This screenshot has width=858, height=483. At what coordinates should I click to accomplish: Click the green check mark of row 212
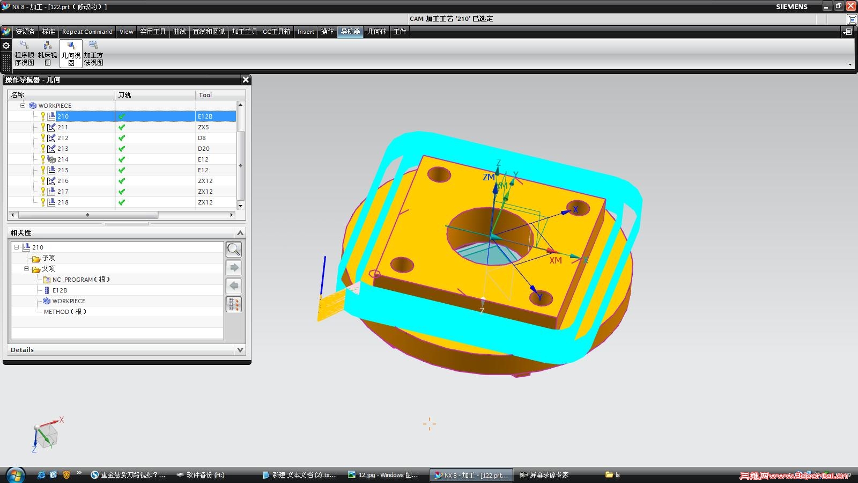[122, 138]
